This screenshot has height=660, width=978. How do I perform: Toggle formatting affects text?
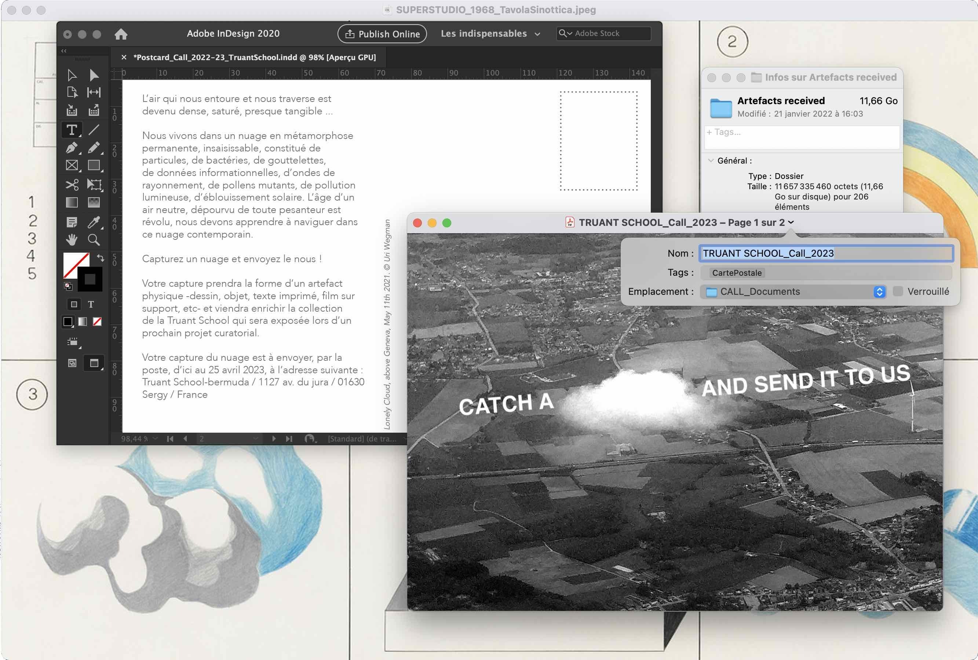pyautogui.click(x=91, y=304)
